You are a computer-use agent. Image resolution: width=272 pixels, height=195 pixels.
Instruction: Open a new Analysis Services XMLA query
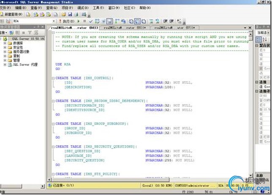point(49,14)
